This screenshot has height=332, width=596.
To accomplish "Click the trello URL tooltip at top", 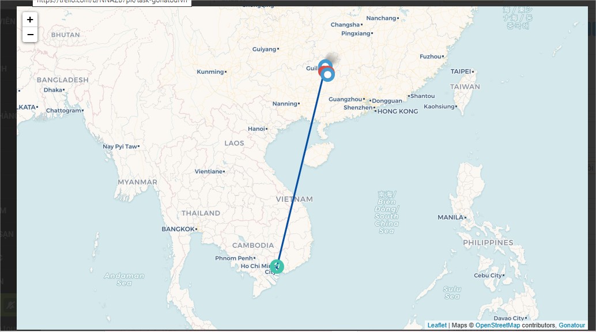I will pyautogui.click(x=112, y=3).
